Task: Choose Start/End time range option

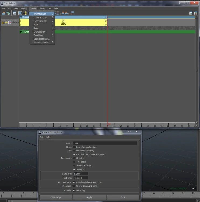Action: pos(74,169)
